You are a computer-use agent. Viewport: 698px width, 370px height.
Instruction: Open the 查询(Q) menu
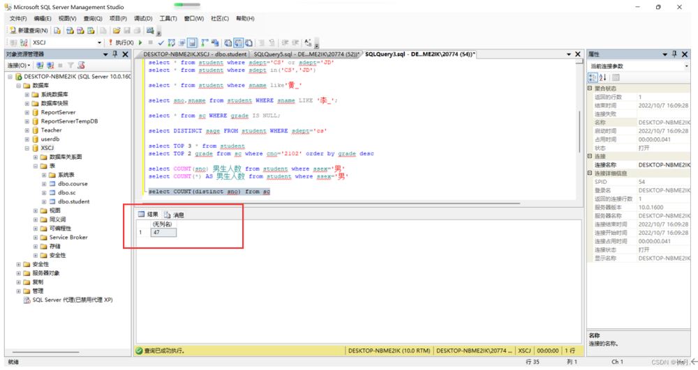coord(93,18)
